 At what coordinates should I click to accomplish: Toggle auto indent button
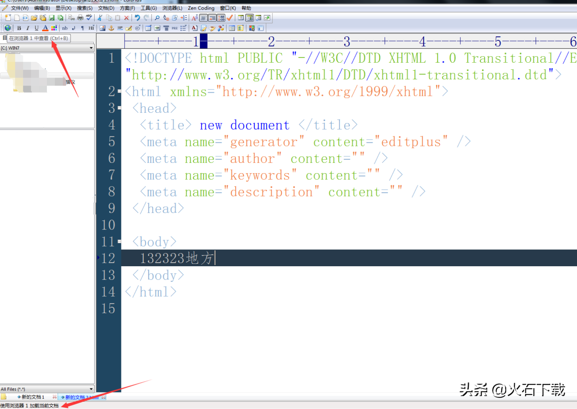click(x=212, y=18)
